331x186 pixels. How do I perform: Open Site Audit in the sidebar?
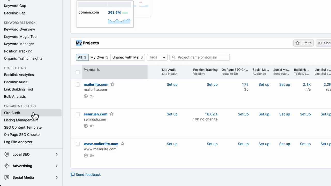tap(31, 113)
